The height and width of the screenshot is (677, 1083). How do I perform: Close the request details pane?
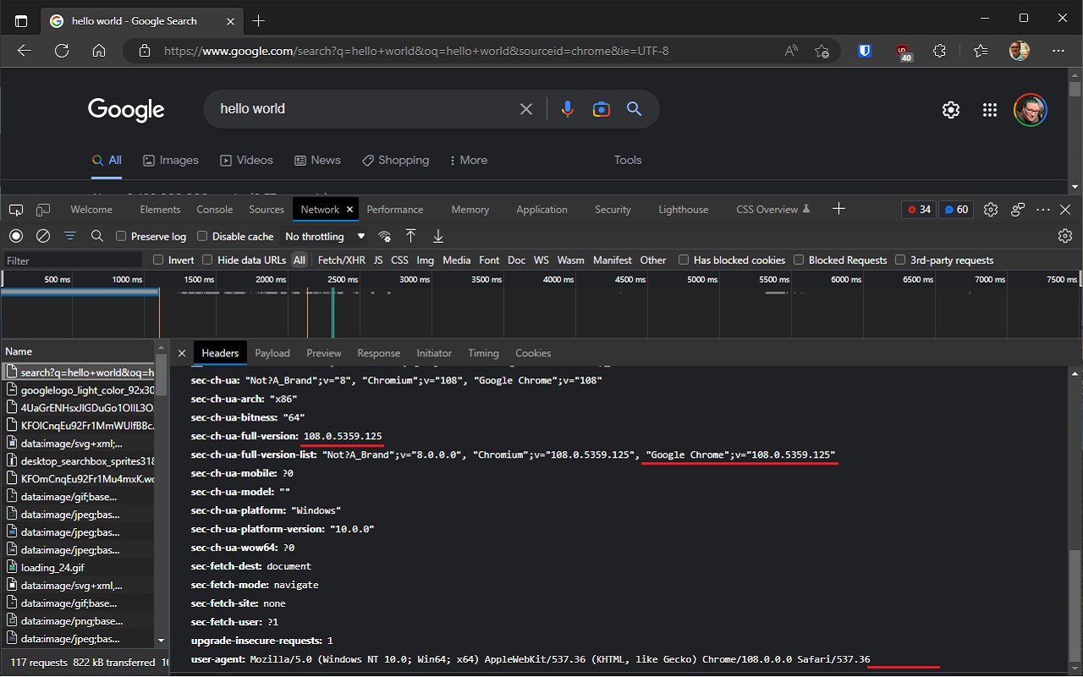(181, 353)
